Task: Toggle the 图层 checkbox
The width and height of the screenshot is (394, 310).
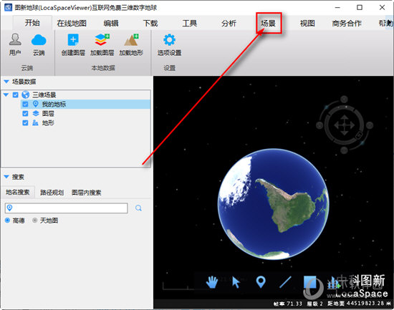Action: pos(25,113)
